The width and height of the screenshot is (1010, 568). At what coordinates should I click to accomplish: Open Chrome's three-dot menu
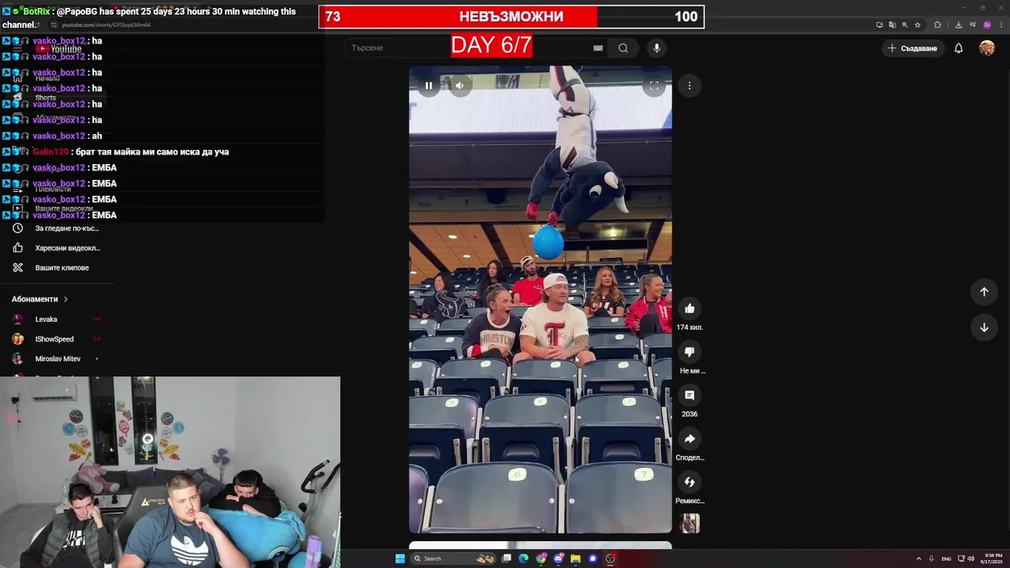1001,25
